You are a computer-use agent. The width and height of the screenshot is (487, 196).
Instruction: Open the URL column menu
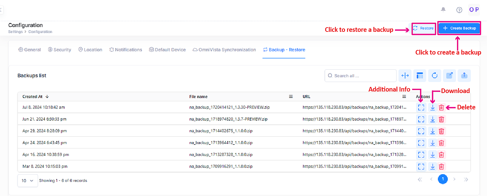click(x=404, y=97)
